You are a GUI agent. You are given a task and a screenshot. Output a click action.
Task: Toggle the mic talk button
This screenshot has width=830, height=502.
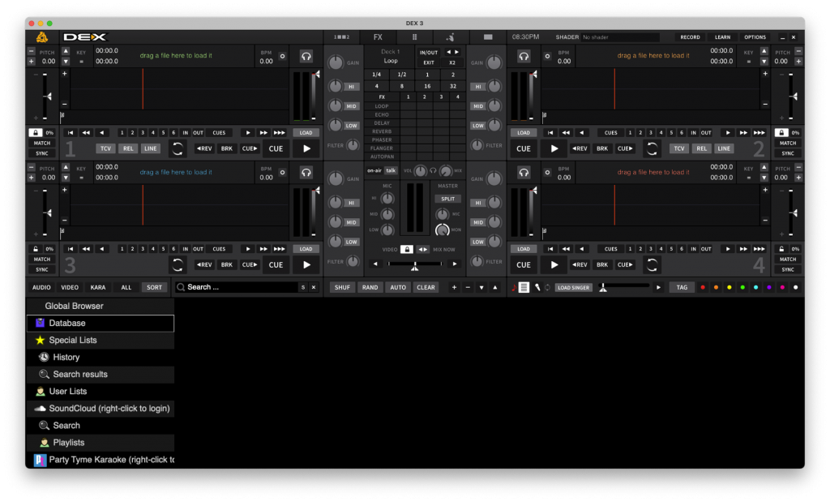pyautogui.click(x=391, y=170)
